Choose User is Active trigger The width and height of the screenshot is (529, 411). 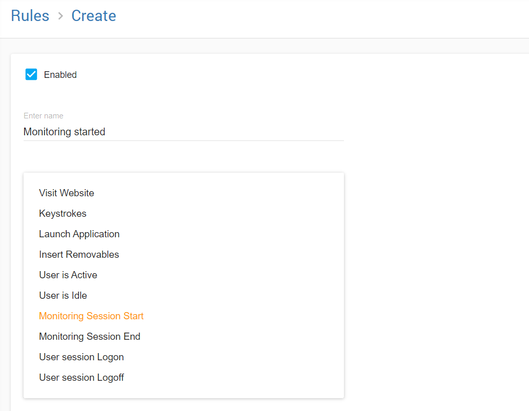pyautogui.click(x=68, y=275)
